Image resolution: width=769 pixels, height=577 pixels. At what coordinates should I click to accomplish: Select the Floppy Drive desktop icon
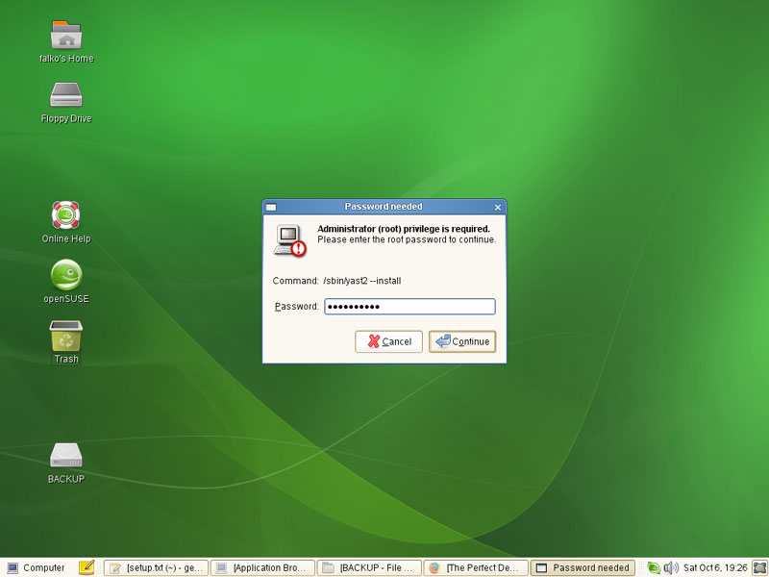point(66,94)
